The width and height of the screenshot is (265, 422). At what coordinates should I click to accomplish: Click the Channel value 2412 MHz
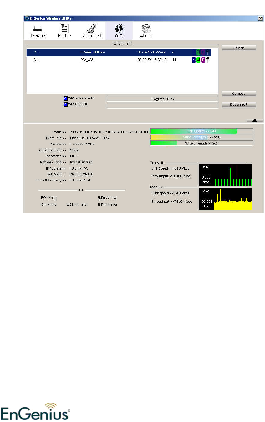tap(82, 144)
